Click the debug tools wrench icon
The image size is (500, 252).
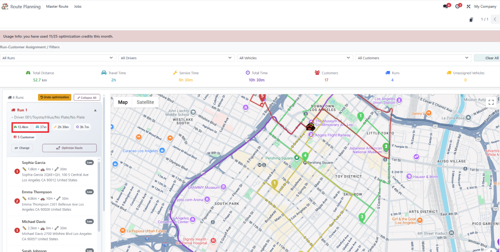469,6
